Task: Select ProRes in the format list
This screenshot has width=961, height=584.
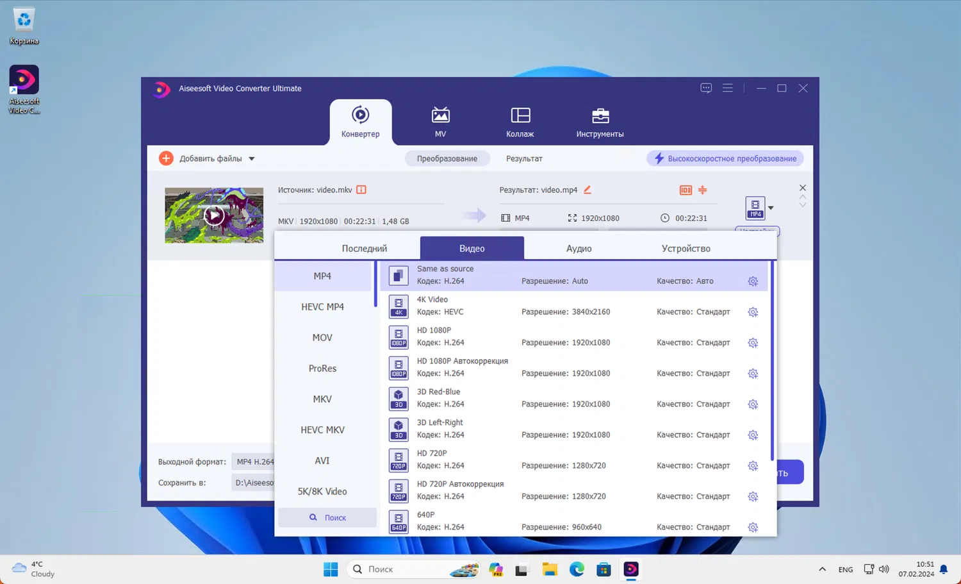Action: 322,368
